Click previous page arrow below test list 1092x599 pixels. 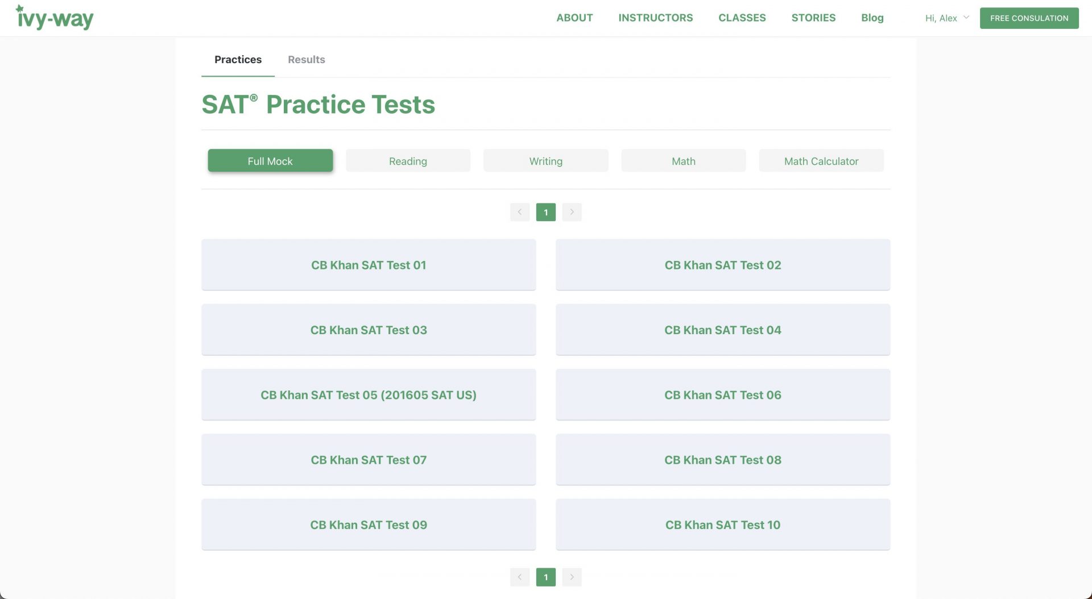[x=519, y=577]
